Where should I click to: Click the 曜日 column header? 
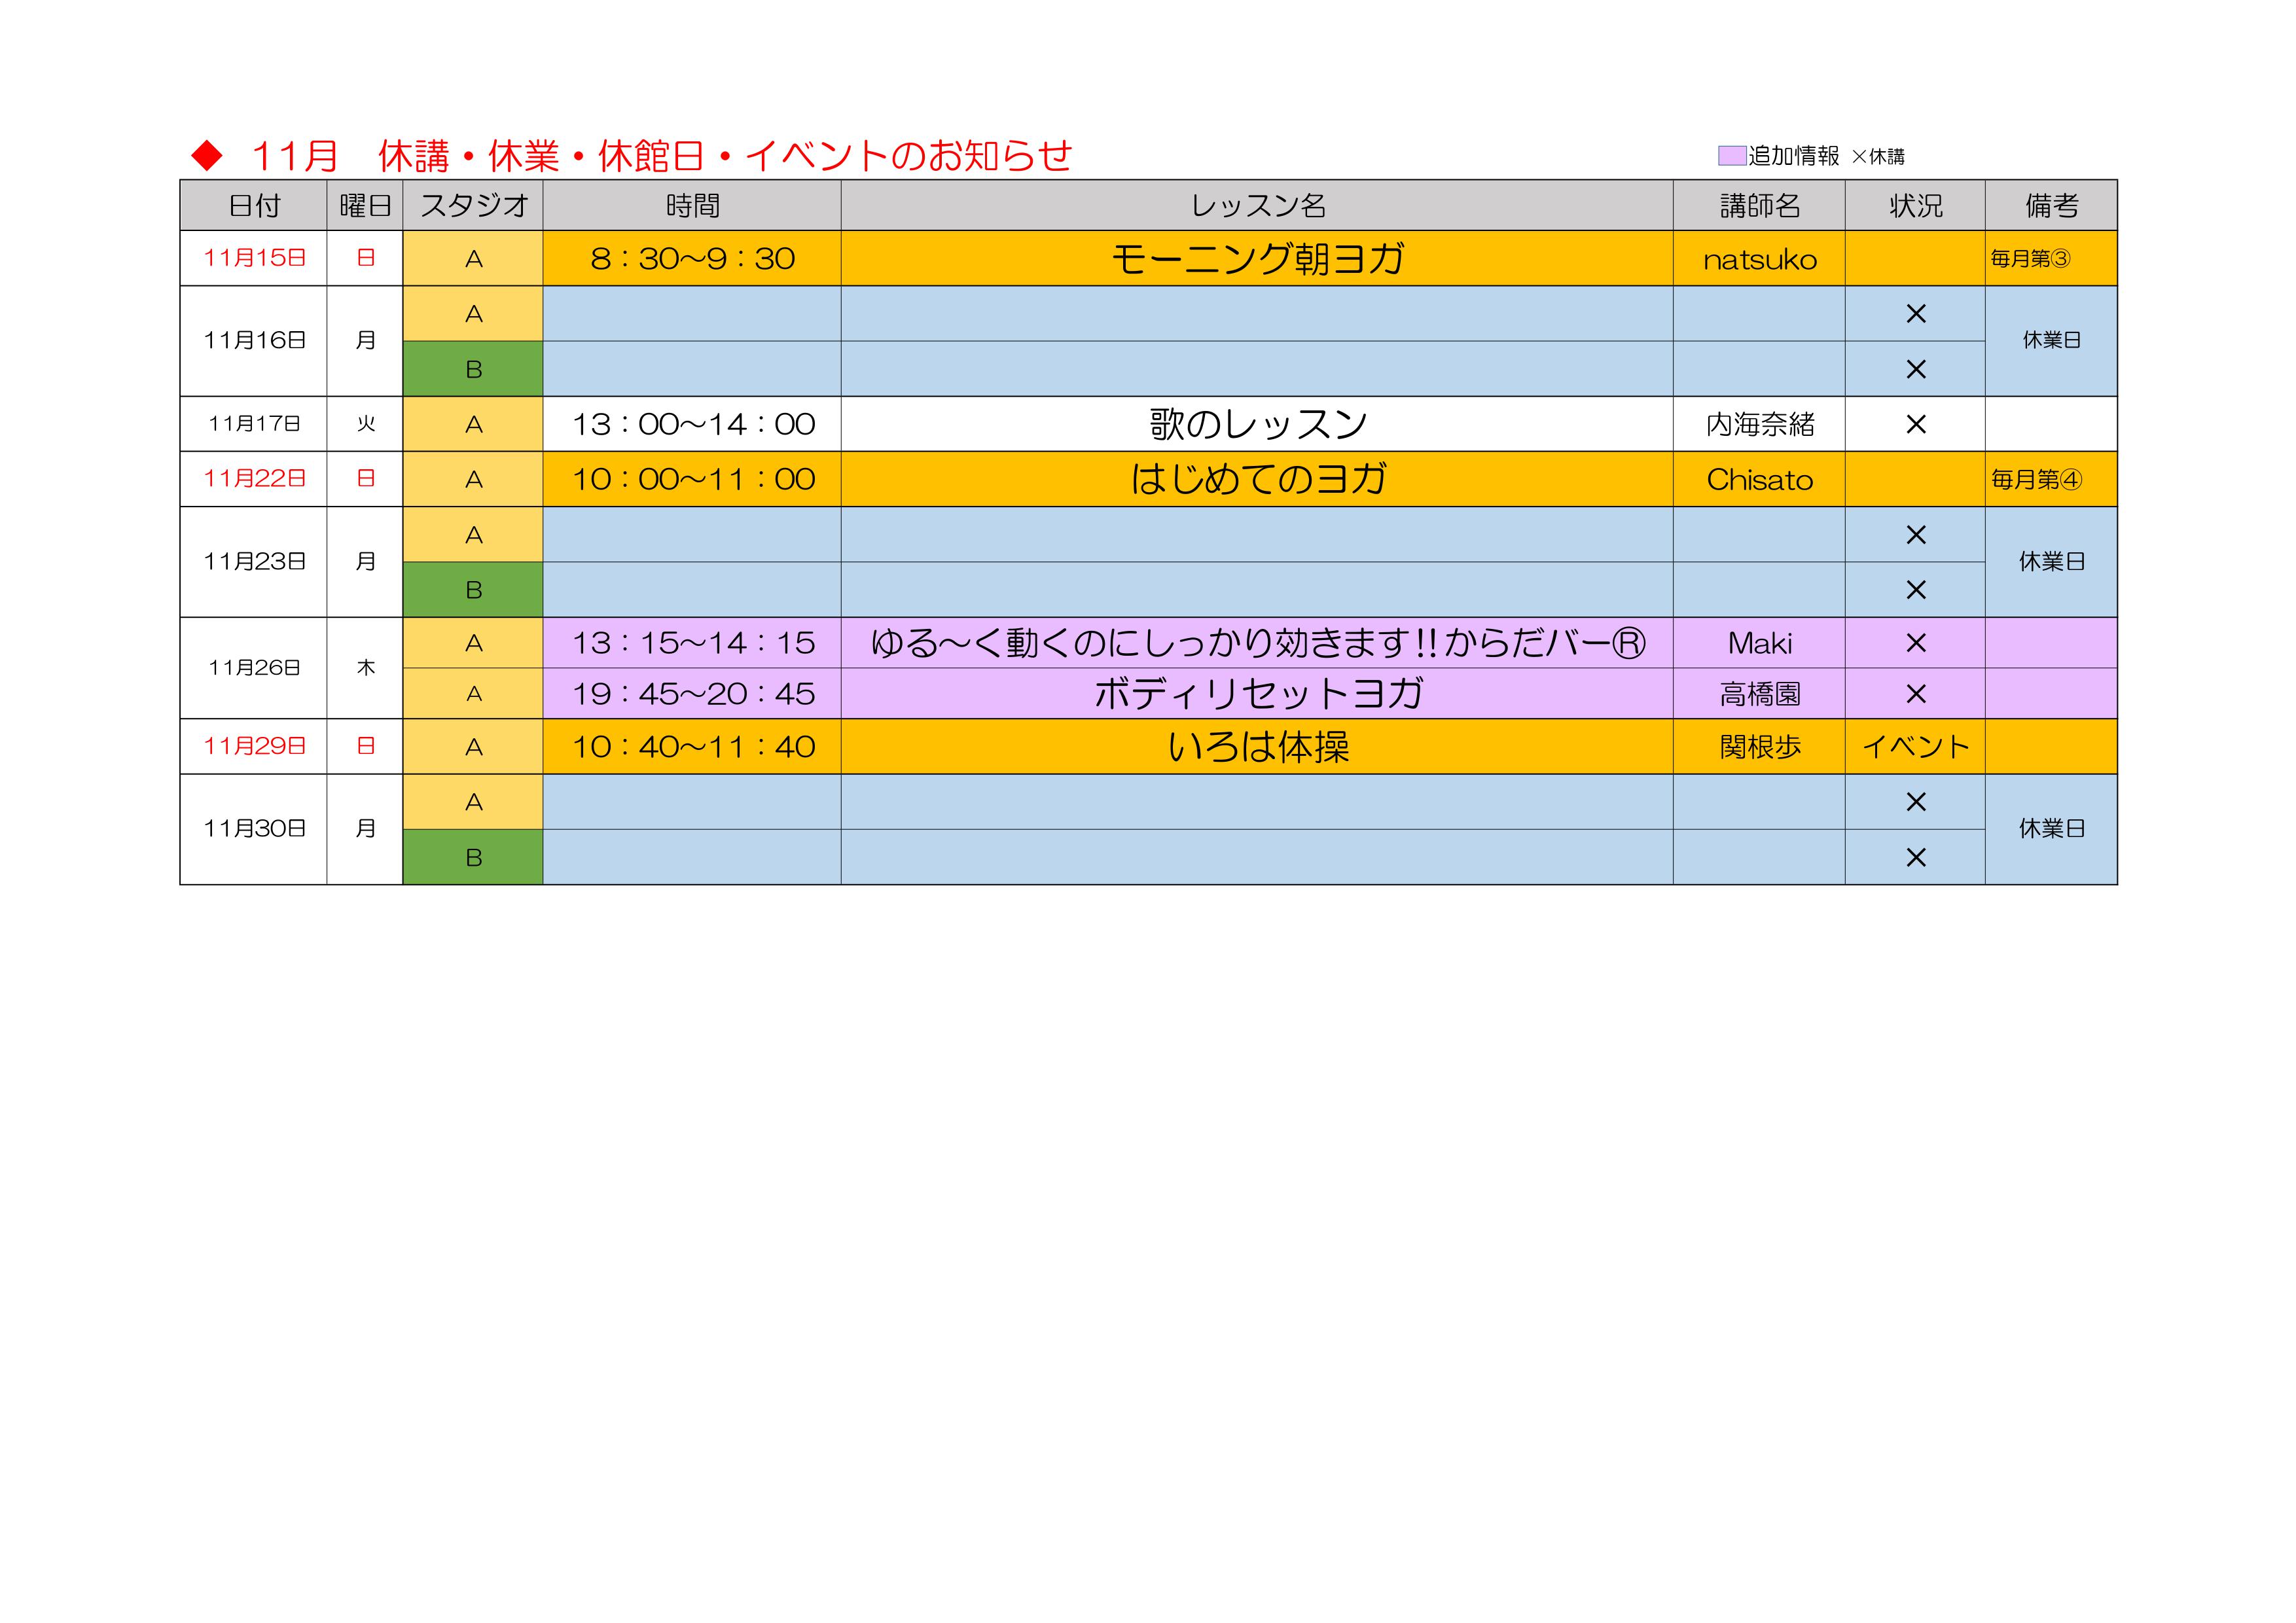(365, 206)
